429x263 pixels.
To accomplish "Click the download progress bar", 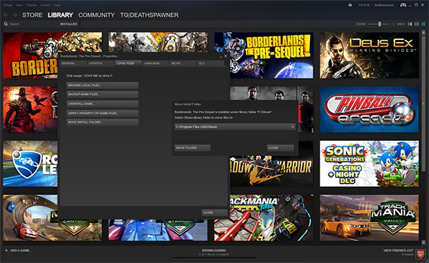I will [214, 257].
